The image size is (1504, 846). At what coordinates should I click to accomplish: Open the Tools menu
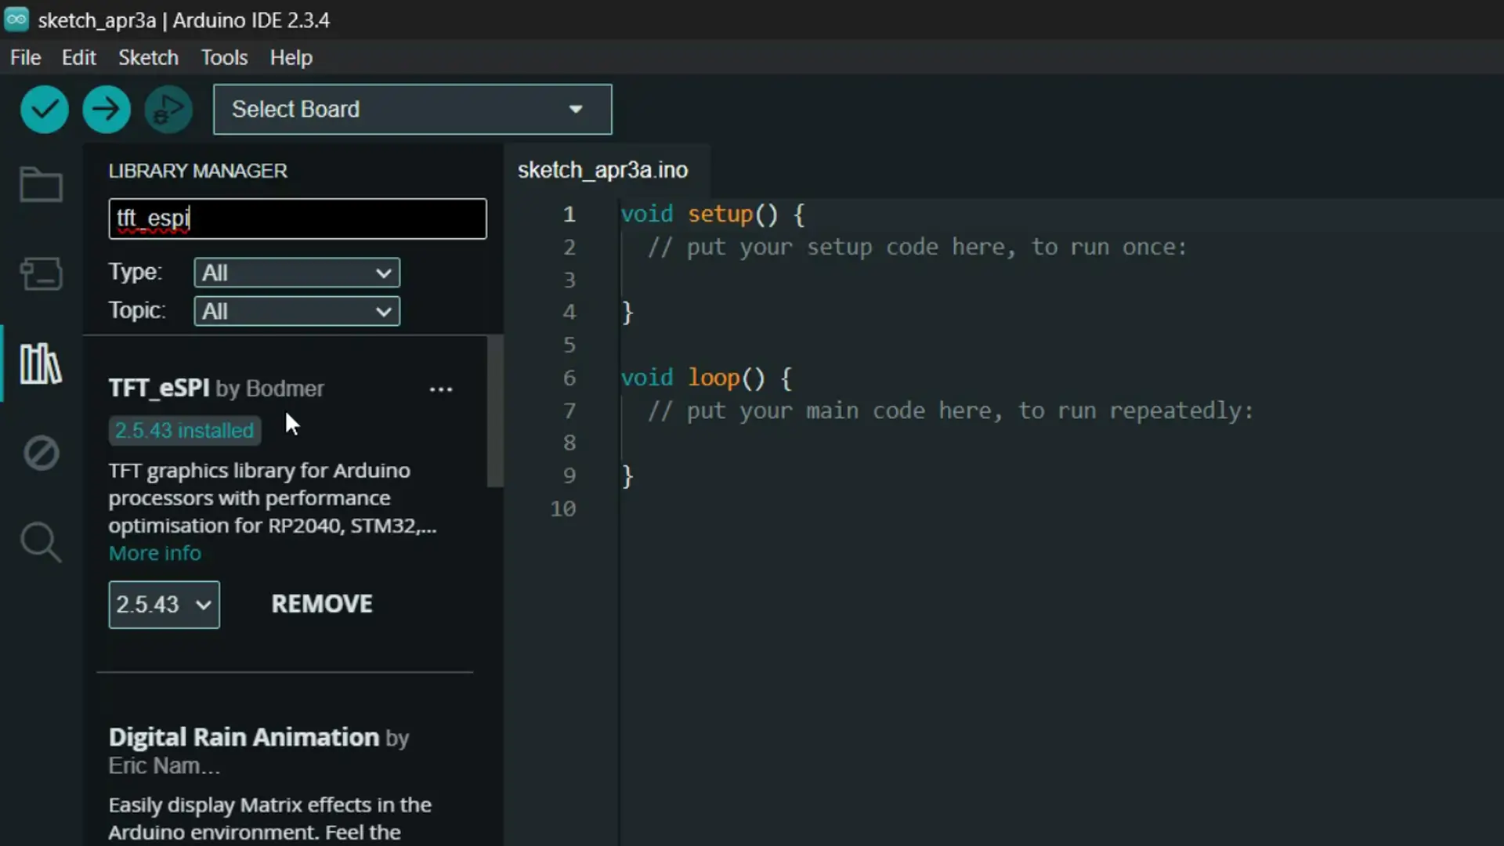click(x=224, y=57)
